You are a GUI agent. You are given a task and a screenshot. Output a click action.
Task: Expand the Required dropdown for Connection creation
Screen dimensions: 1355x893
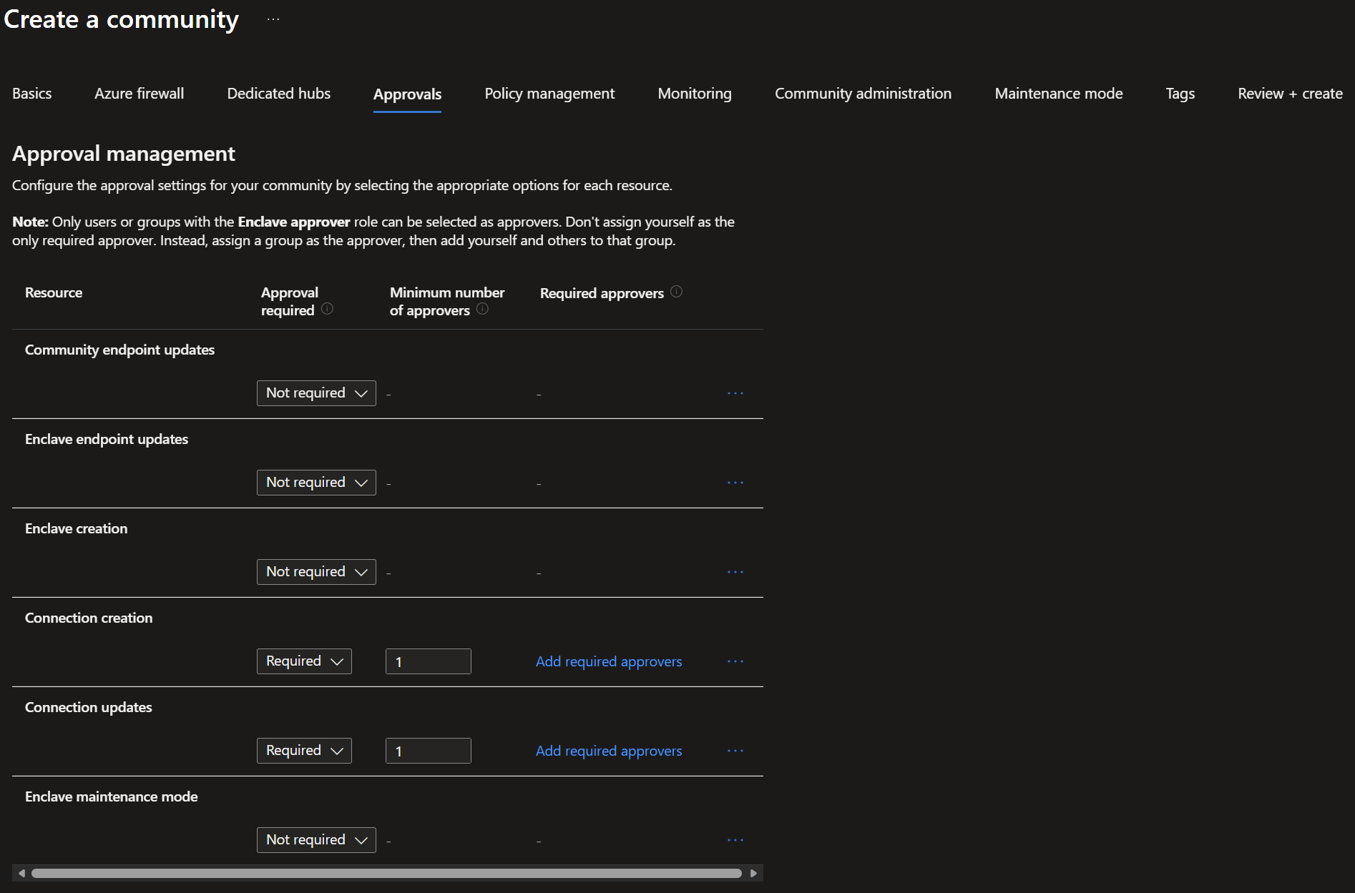(x=304, y=661)
